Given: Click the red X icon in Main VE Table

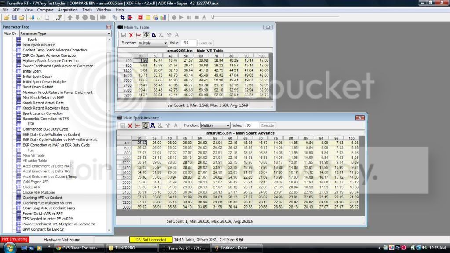Looking at the screenshot, I should tap(131, 35).
